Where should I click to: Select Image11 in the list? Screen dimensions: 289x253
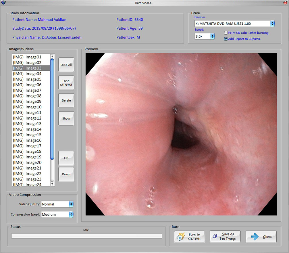click(x=31, y=112)
